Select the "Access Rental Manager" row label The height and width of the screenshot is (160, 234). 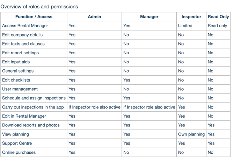pyautogui.click(x=25, y=26)
